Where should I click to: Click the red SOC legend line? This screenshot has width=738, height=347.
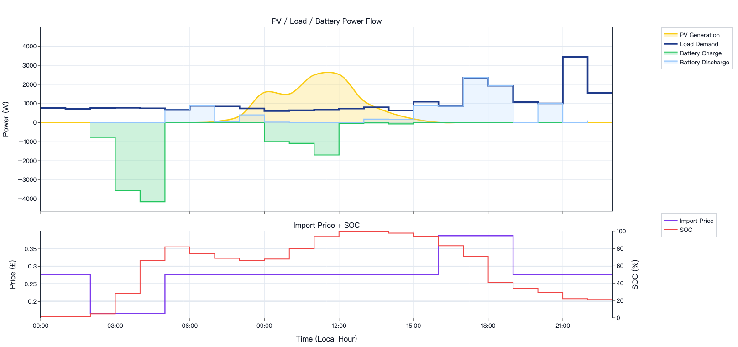tap(670, 230)
